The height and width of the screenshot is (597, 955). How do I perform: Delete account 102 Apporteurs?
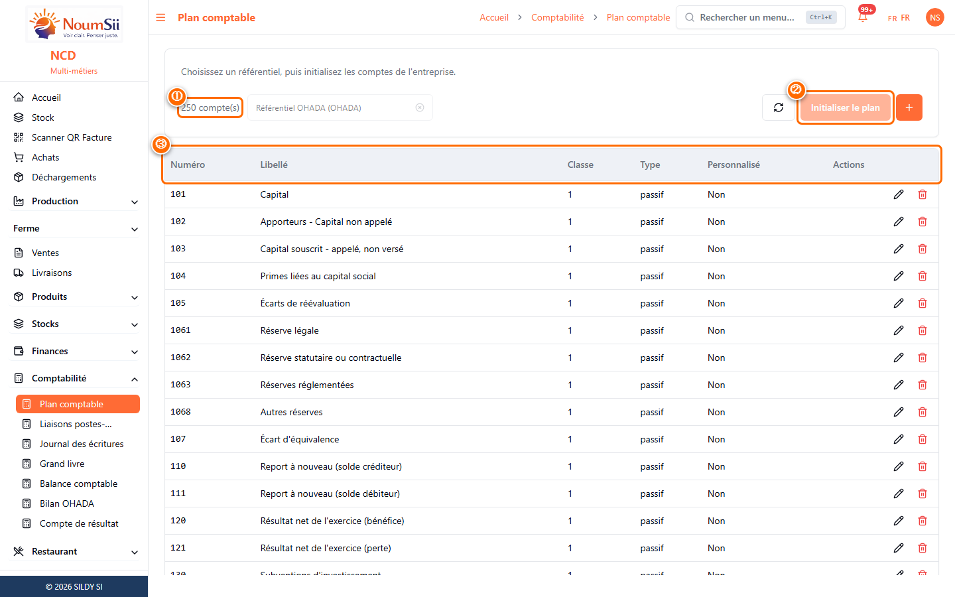click(x=923, y=222)
